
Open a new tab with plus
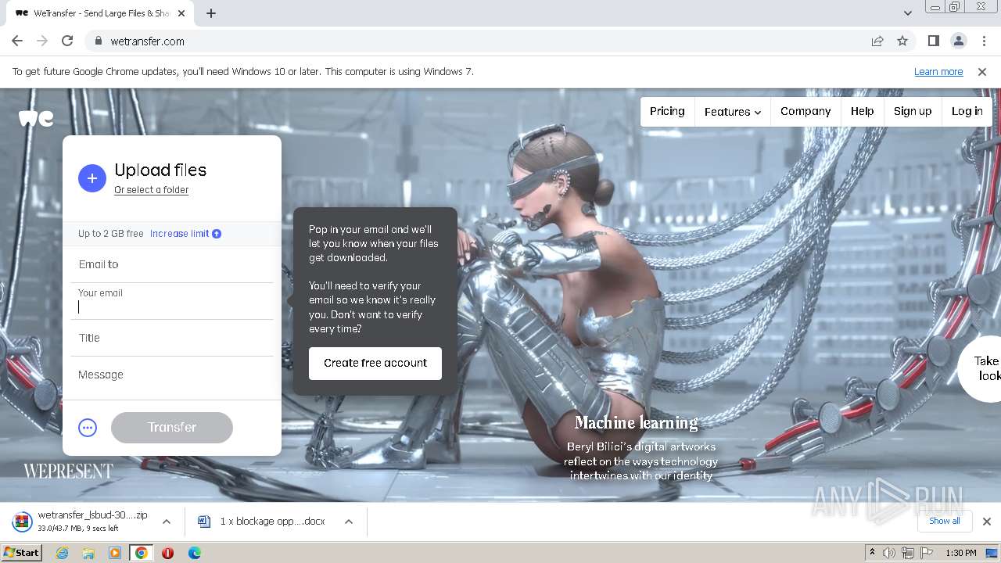pos(211,13)
